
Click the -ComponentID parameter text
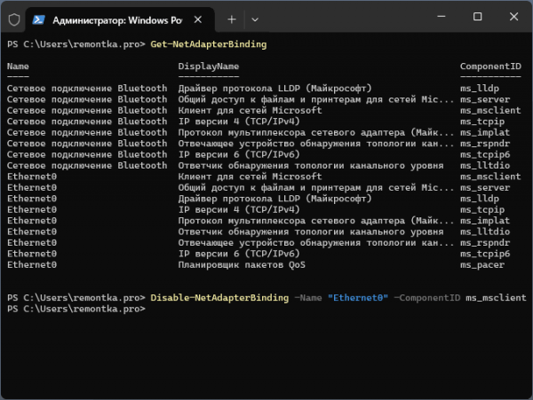pos(427,298)
